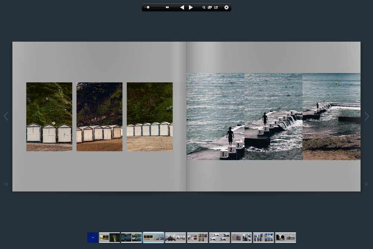This screenshot has width=373, height=249.
Task: Click the share icon in toolbar
Action: click(x=216, y=7)
